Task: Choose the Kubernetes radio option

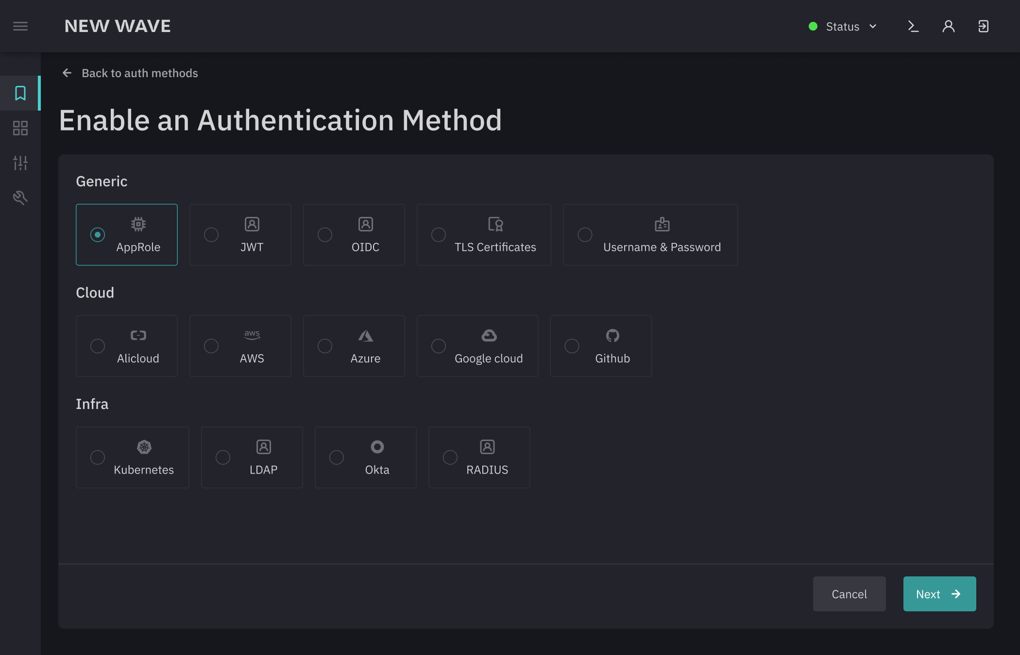Action: (98, 458)
